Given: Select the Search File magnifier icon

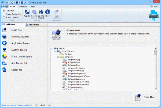Looking at the screenshot, I should [4, 70].
